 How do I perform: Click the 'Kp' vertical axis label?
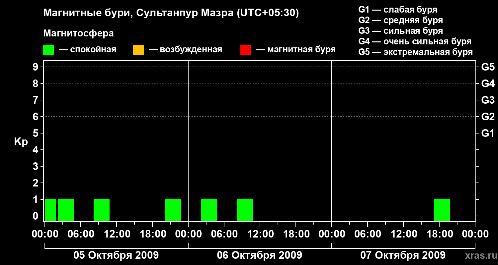click(21, 142)
